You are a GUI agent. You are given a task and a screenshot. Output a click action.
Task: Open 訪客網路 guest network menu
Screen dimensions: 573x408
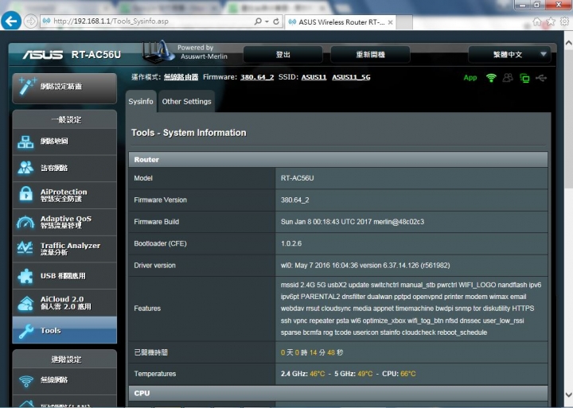tap(64, 168)
